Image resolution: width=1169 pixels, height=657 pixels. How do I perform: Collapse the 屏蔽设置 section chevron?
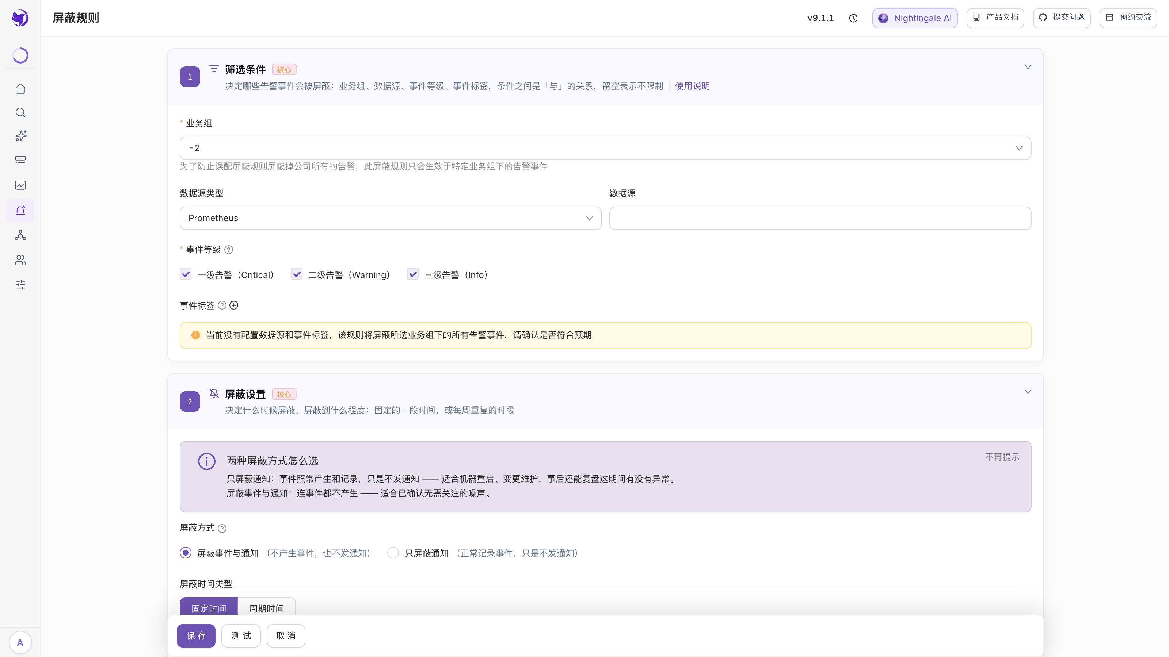[x=1028, y=392]
